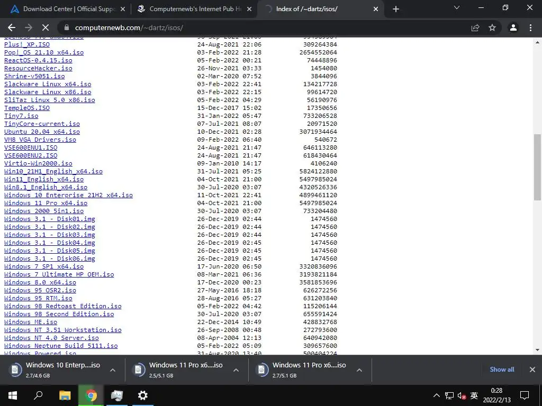Click the ResourceHacker.iso link

pyautogui.click(x=38, y=68)
